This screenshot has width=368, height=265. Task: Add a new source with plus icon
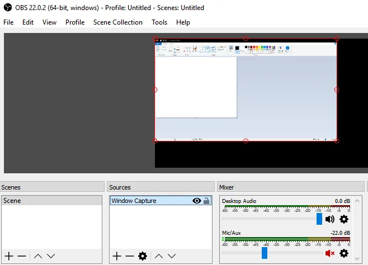point(116,255)
